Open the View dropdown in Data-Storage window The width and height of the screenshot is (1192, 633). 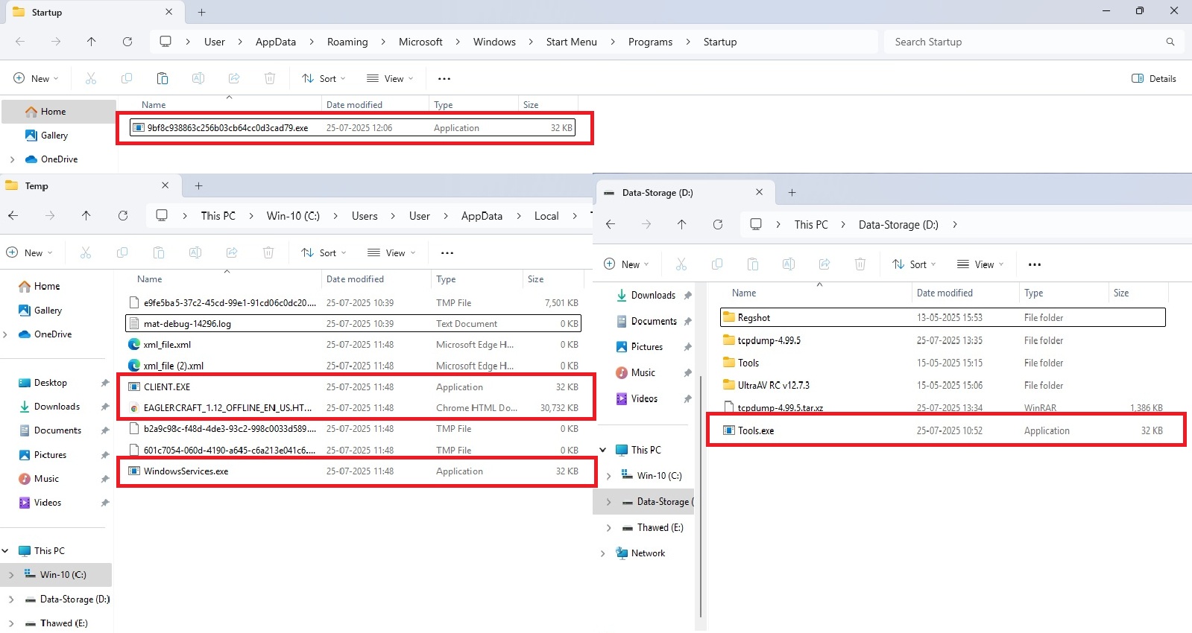[x=980, y=264]
